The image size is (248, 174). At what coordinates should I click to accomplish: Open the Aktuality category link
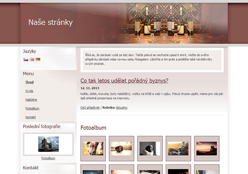click(x=121, y=107)
